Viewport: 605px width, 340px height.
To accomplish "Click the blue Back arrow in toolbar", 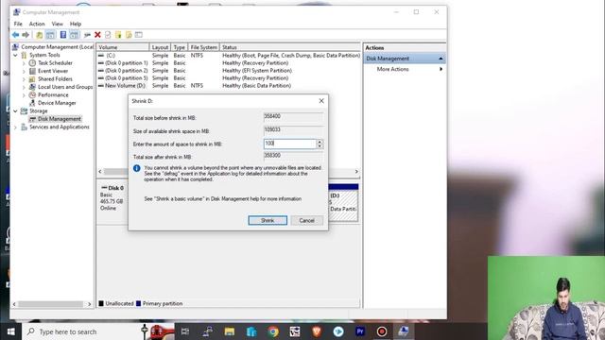I will 15,35.
